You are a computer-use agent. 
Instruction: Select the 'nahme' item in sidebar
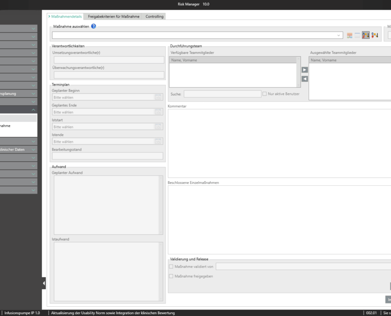(6, 126)
